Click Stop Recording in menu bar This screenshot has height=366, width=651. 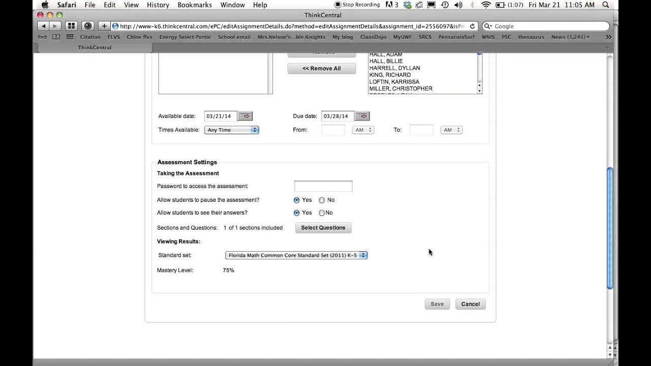point(357,5)
